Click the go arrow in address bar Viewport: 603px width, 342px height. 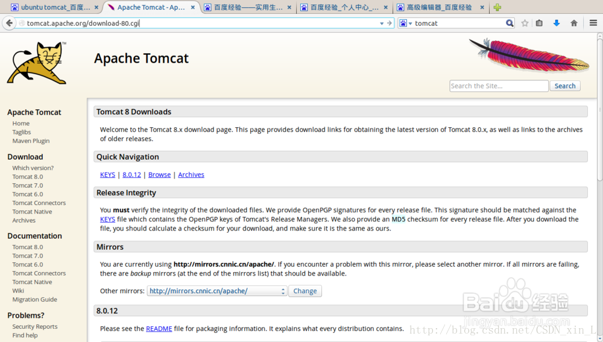(x=389, y=23)
